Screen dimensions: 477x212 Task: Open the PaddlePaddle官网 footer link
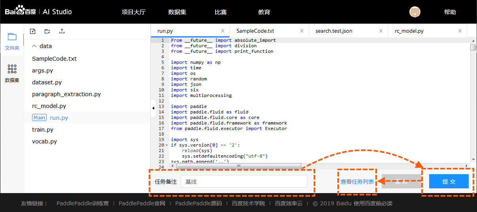coord(142,203)
